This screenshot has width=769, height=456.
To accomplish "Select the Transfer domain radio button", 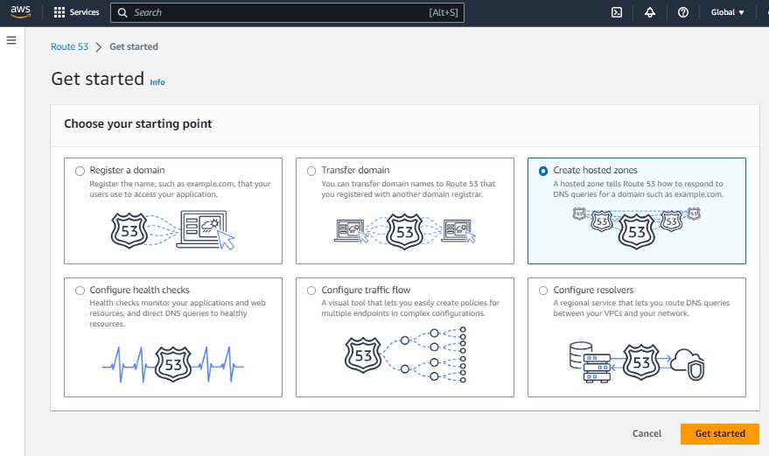I will click(311, 171).
